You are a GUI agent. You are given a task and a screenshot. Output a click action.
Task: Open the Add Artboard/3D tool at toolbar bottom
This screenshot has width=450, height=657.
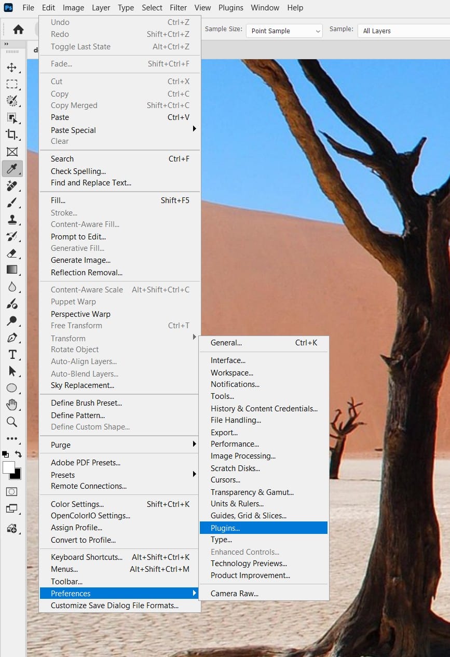(x=12, y=529)
